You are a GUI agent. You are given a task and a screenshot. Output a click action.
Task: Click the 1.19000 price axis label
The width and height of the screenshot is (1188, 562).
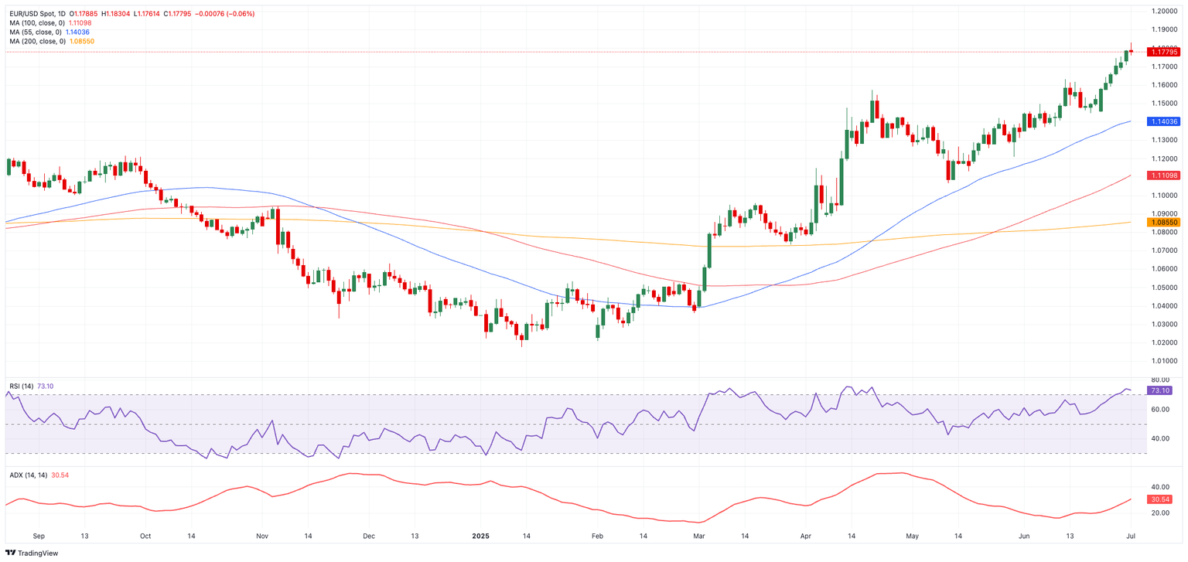(x=1163, y=29)
